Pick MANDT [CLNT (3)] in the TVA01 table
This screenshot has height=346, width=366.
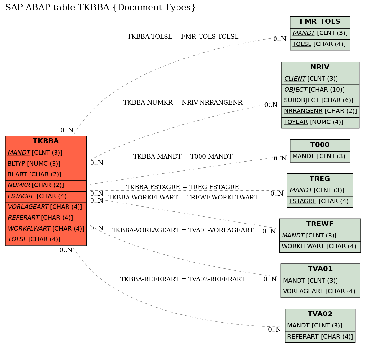(x=320, y=281)
